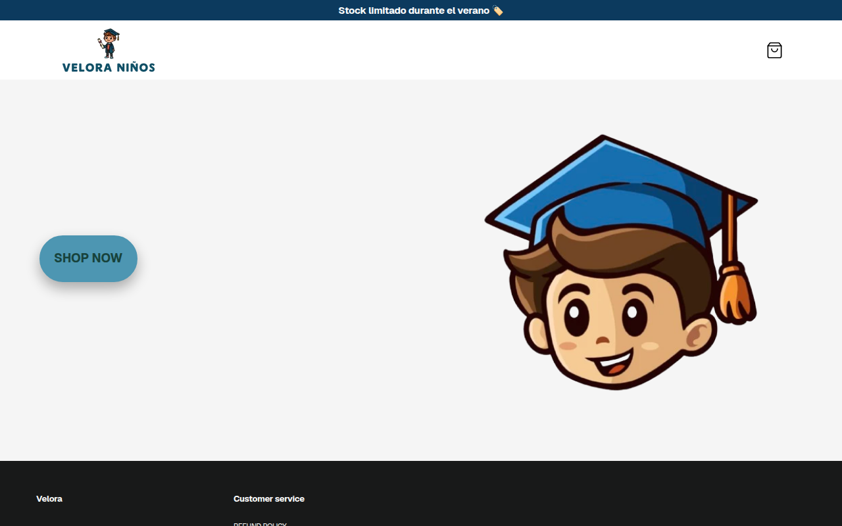The height and width of the screenshot is (526, 842).
Task: Click the 'Stock limitado durante el verano' announcement
Action: 421,11
